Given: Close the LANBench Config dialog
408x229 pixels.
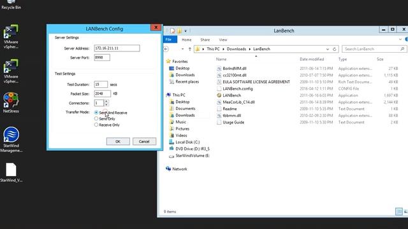Looking at the screenshot, I should click(x=156, y=27).
